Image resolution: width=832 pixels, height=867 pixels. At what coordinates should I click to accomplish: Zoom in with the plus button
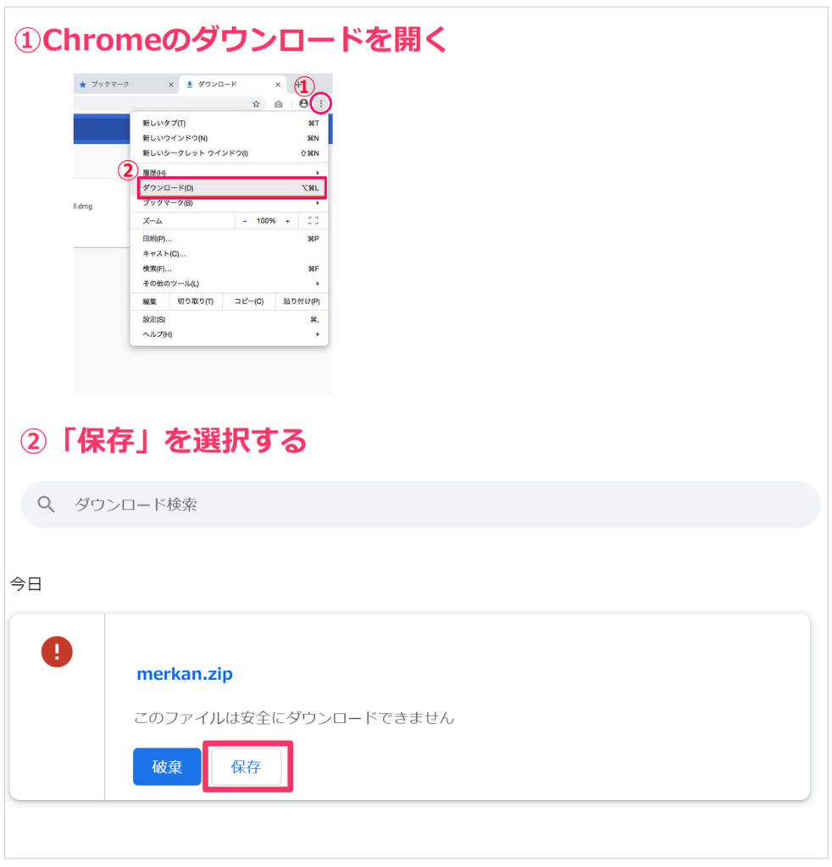(x=288, y=221)
